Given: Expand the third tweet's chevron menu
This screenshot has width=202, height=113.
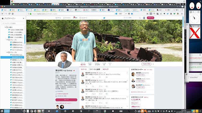Looking at the screenshot, I should click(127, 89).
